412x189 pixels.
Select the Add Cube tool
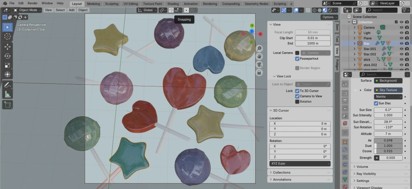(x=7, y=104)
